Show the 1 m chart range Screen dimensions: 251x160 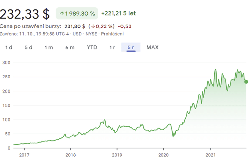coord(49,47)
